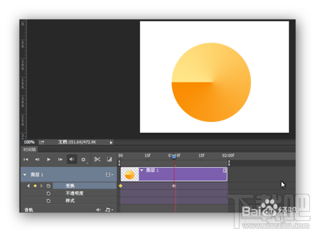Click the orange circle on canvas
Viewport: 315px width, 232px height.
211,82
